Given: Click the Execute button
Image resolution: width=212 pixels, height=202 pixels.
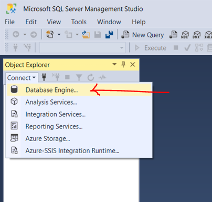Looking at the screenshot, I should [x=151, y=48].
